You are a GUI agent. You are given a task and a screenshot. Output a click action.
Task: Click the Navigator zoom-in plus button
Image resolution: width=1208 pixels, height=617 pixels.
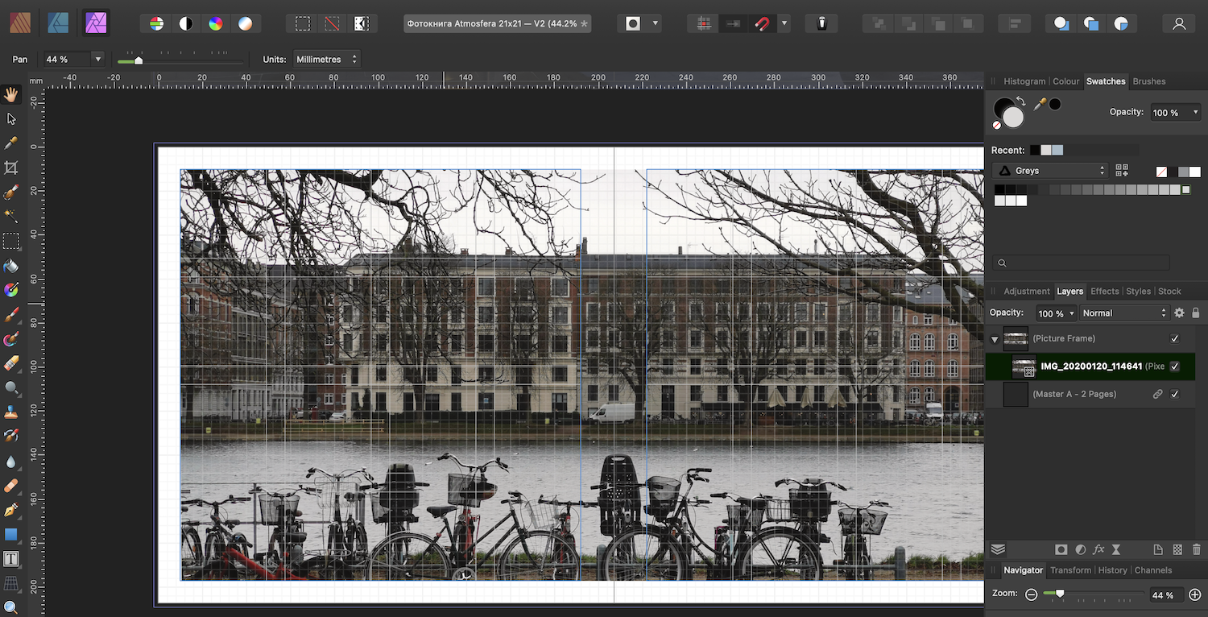point(1194,594)
